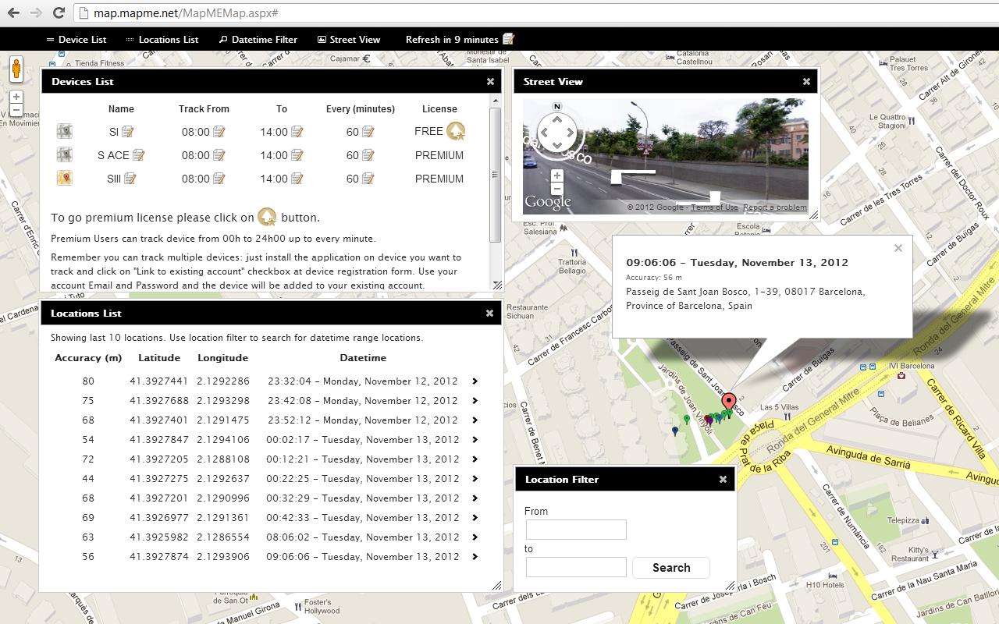Zoom out inside the Street View panel
999x624 pixels.
(x=556, y=189)
